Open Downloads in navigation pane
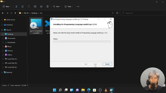This screenshot has height=93, width=166. [11, 42]
